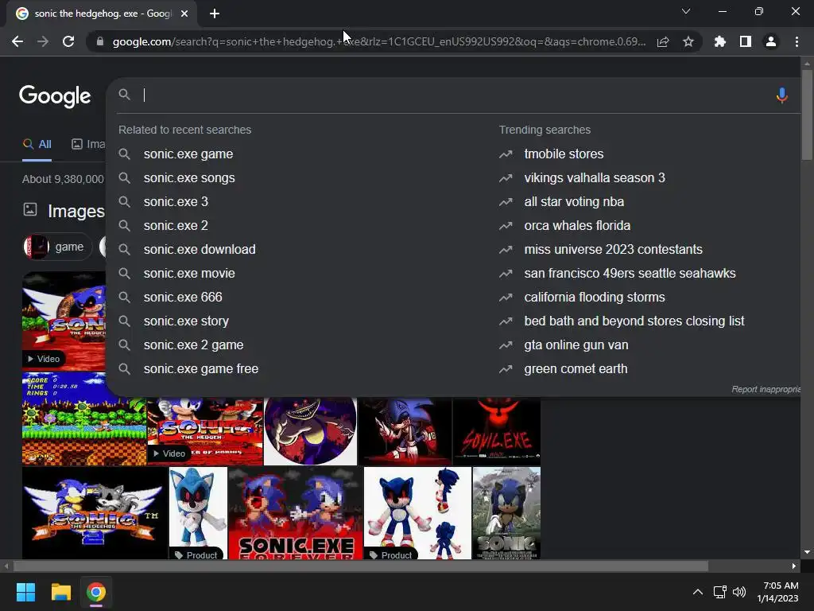Filter images by the game chip
This screenshot has width=814, height=611.
click(57, 247)
